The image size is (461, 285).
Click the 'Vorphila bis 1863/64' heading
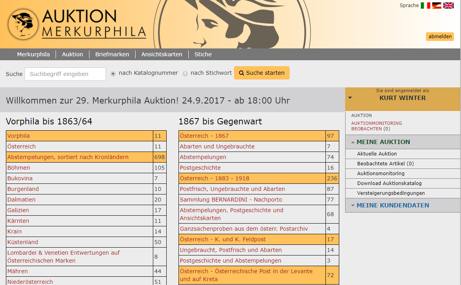tap(49, 121)
